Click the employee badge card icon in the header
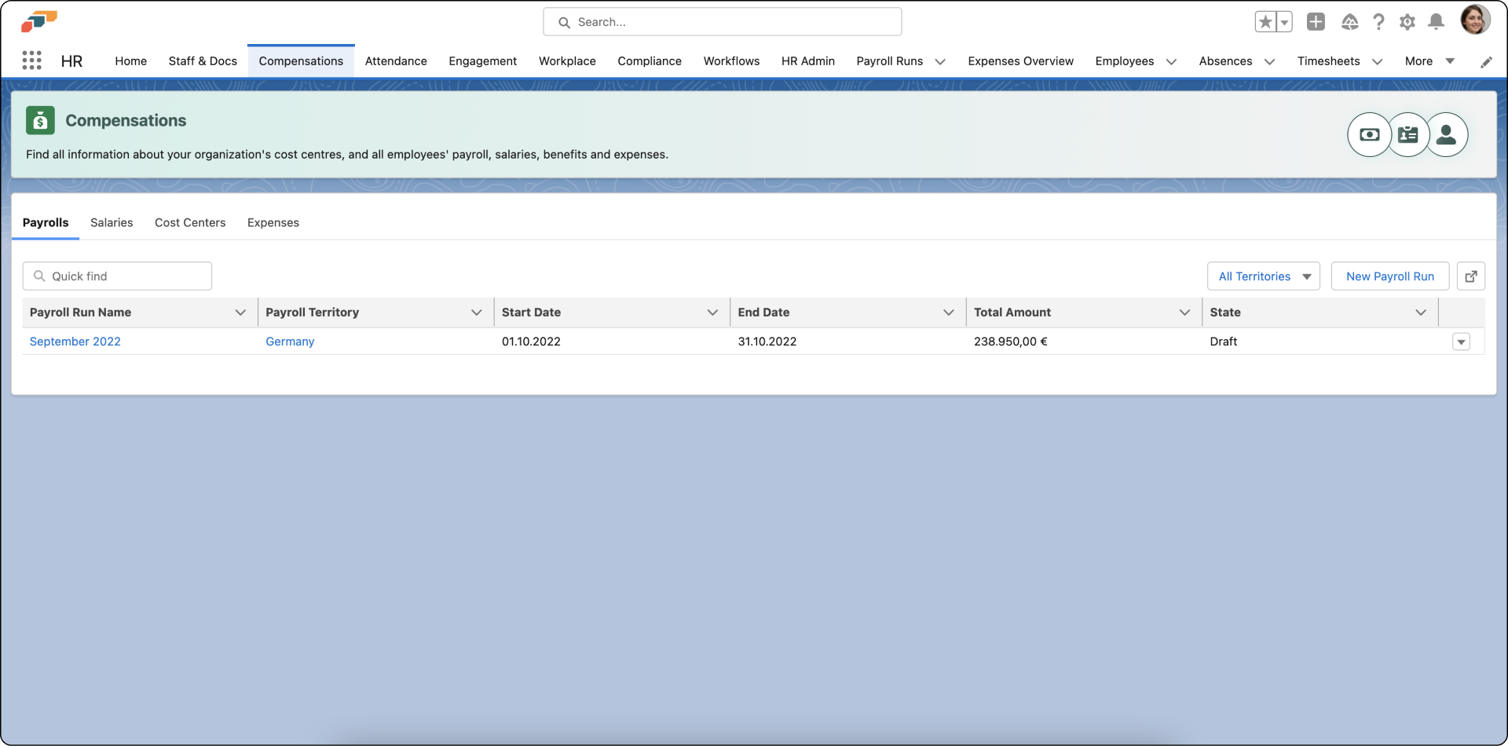Screen dimensions: 1508x746 point(1408,134)
